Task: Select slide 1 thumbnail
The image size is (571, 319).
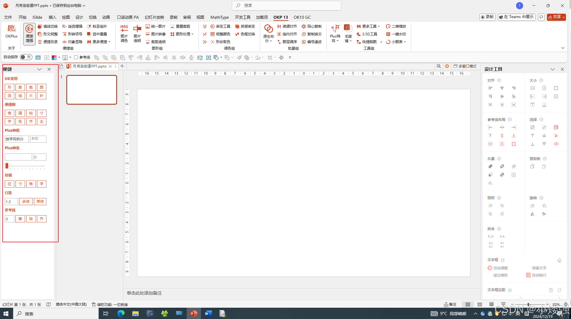Action: tap(92, 90)
